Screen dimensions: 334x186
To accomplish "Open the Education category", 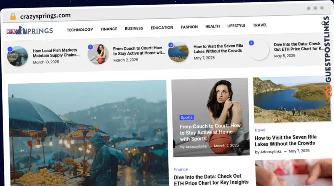I will [x=162, y=28].
